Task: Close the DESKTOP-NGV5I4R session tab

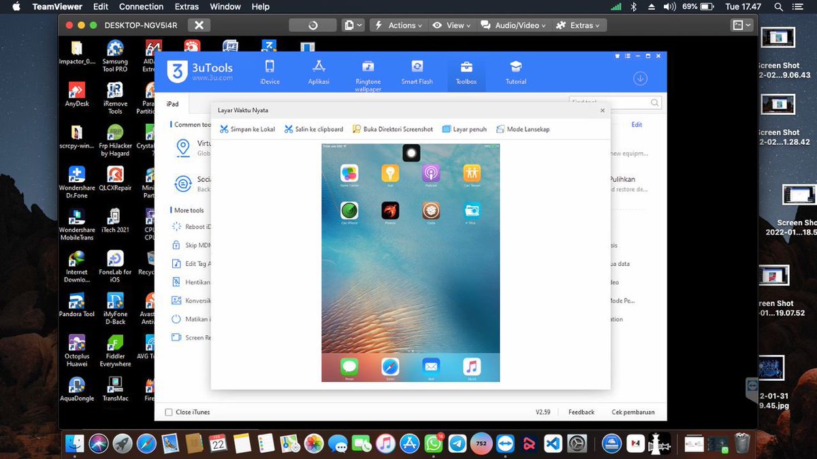Action: (x=199, y=25)
